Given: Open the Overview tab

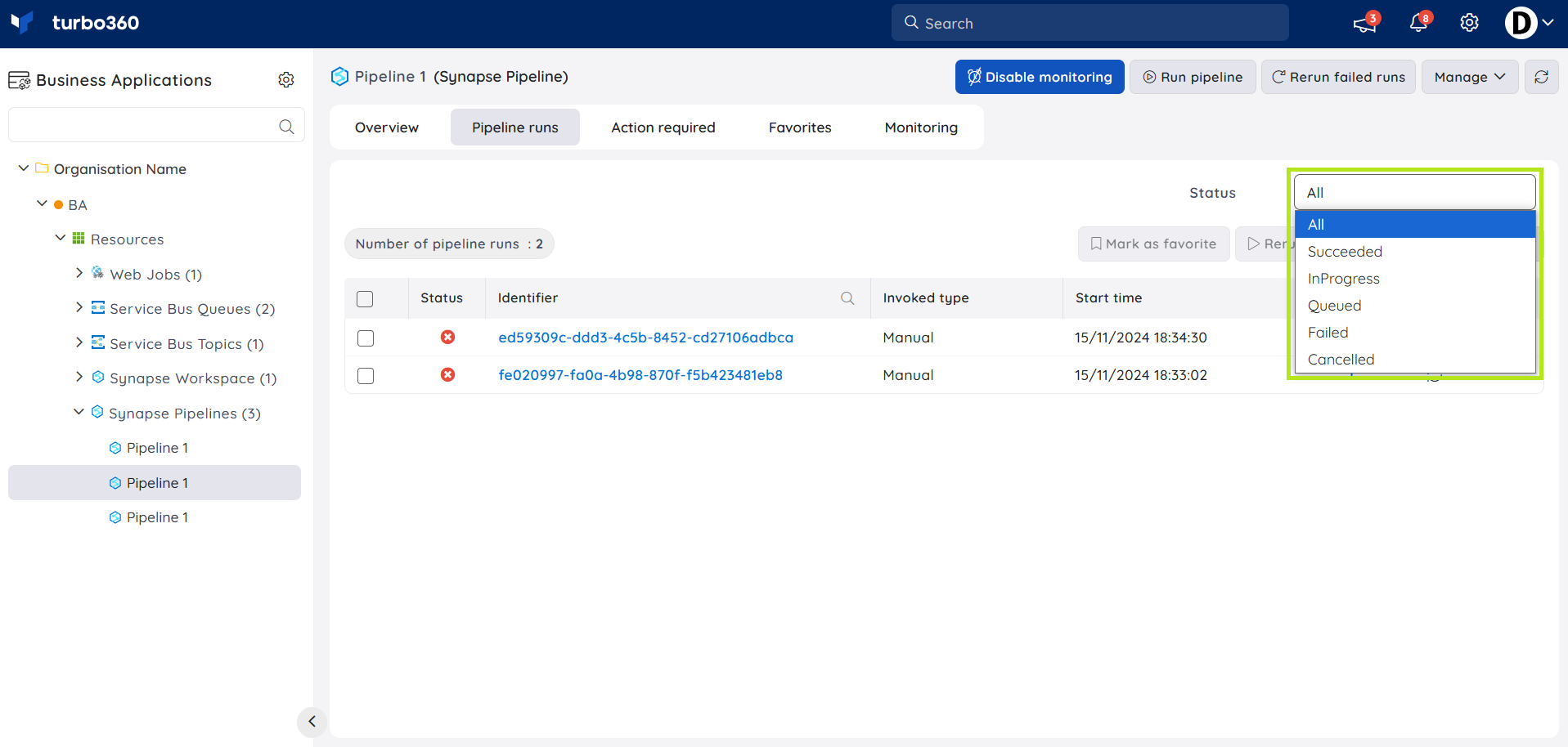Looking at the screenshot, I should 387,127.
